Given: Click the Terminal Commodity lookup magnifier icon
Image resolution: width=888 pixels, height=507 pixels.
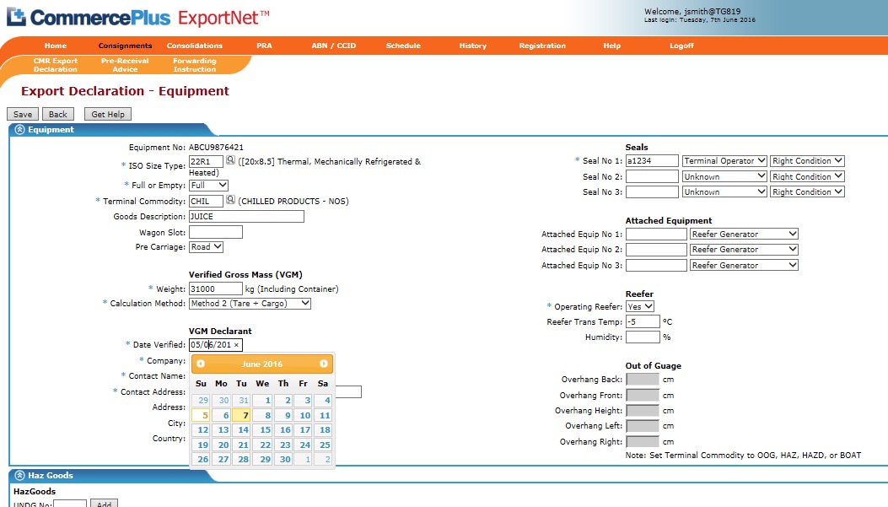Looking at the screenshot, I should 230,201.
